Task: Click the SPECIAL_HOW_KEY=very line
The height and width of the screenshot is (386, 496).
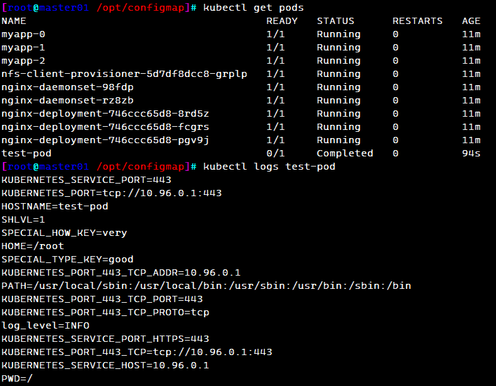Action: click(x=64, y=233)
